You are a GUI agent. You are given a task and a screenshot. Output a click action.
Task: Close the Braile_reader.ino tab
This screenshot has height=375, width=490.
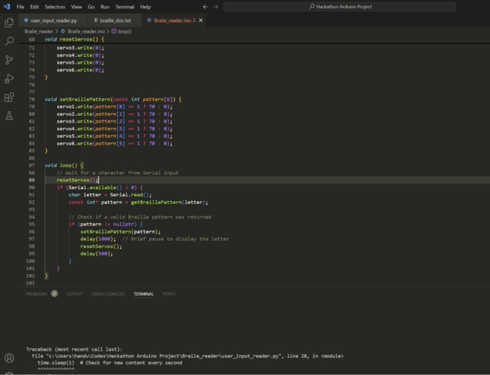tap(201, 20)
